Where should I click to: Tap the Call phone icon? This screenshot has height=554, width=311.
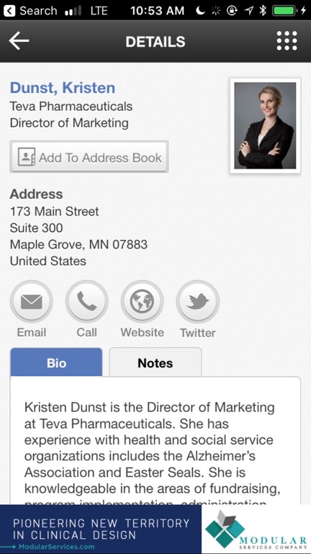pyautogui.click(x=87, y=302)
